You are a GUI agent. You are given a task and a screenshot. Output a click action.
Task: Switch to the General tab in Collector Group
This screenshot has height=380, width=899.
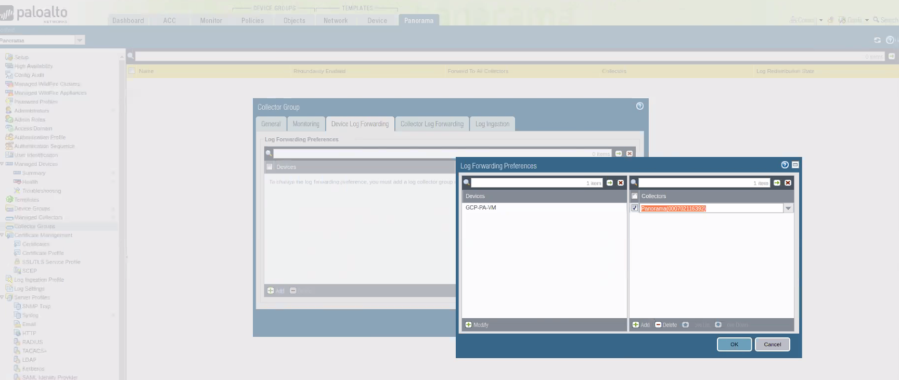[x=271, y=124]
